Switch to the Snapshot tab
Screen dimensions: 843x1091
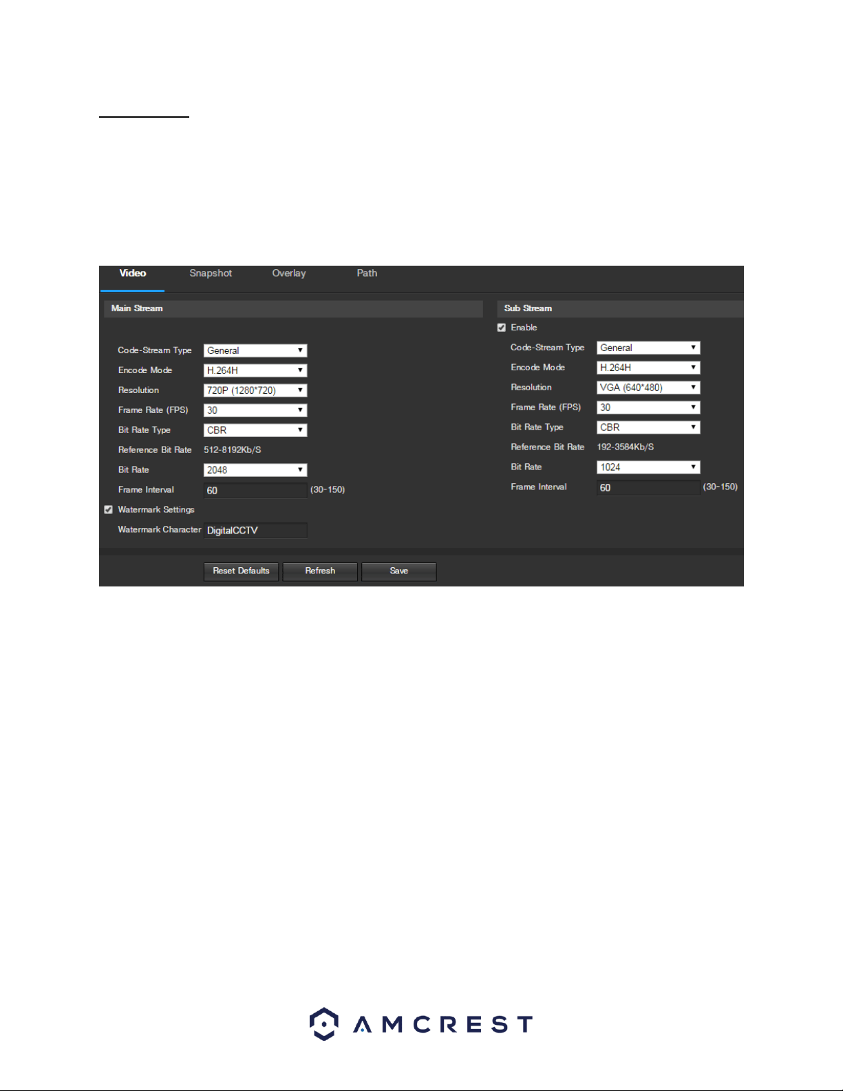(x=211, y=273)
